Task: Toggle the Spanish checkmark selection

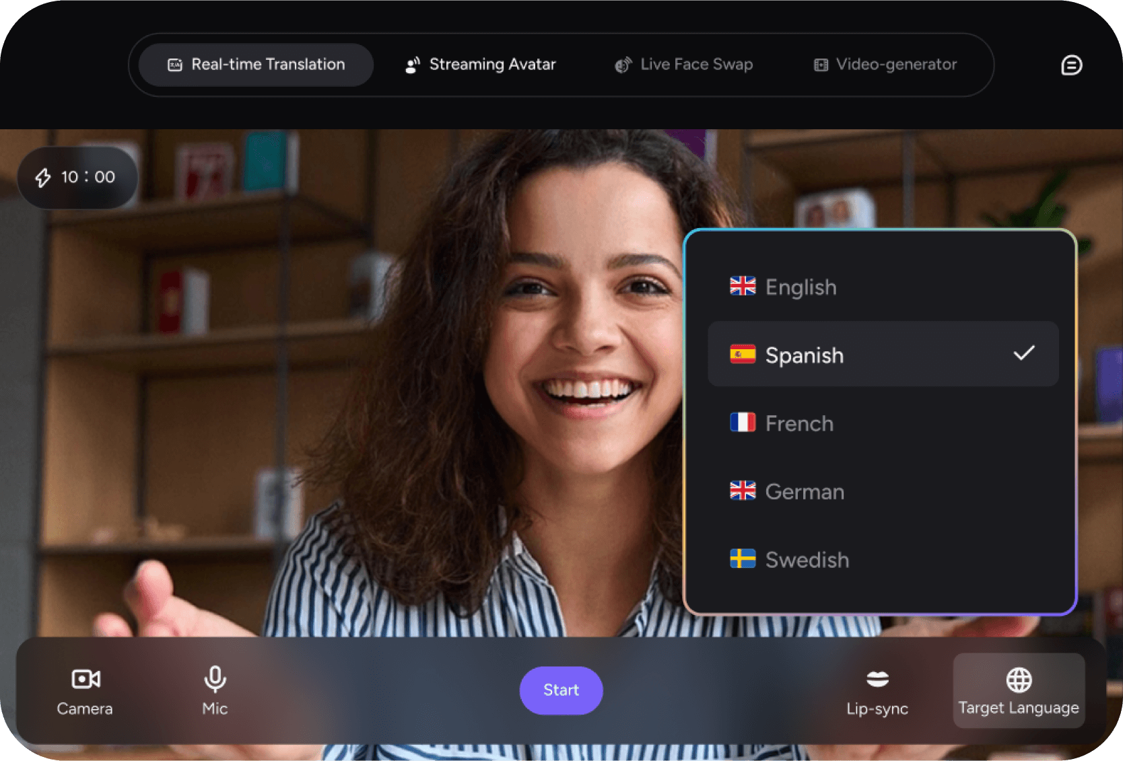Action: (1023, 353)
